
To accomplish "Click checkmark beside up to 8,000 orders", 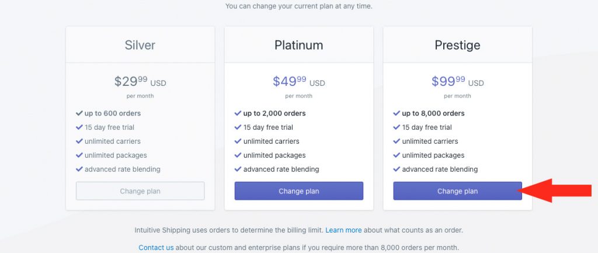I will point(397,113).
